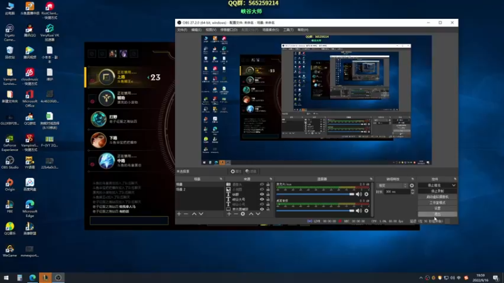Click the Exit button in OBS Controls
504x283 pixels.
tap(437, 214)
